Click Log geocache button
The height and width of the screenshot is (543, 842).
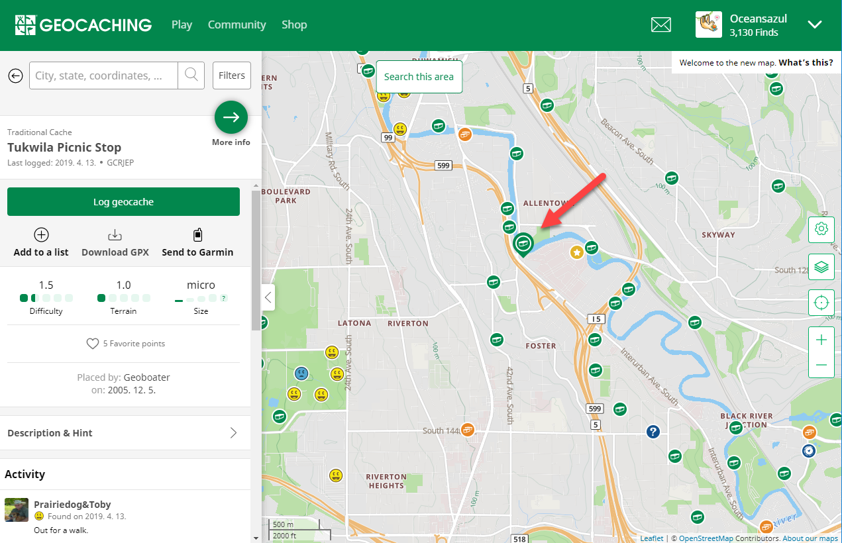[x=123, y=202]
